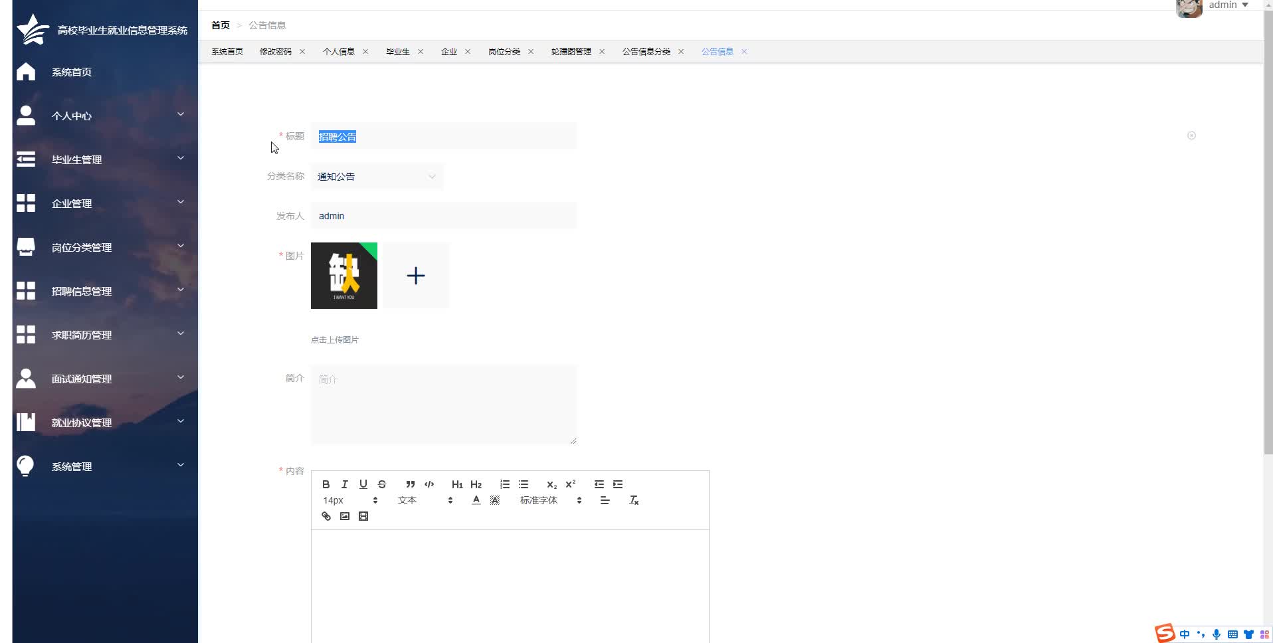Switch to the 修改密码 tab
Viewport: 1273px width, 643px height.
coord(276,52)
